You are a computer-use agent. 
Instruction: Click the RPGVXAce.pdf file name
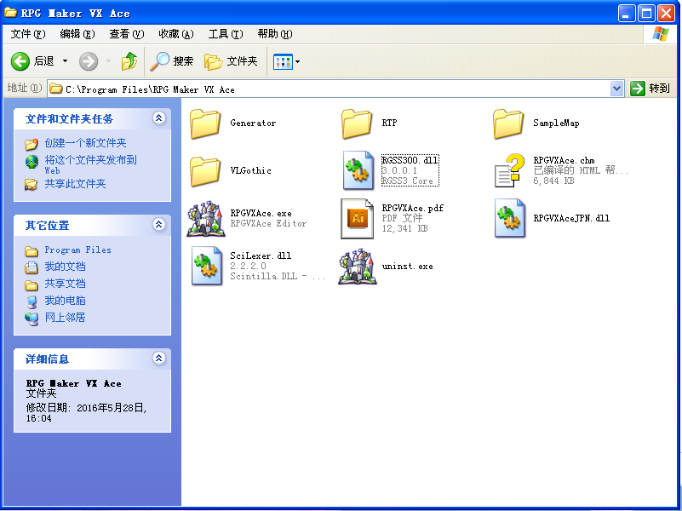tap(413, 208)
